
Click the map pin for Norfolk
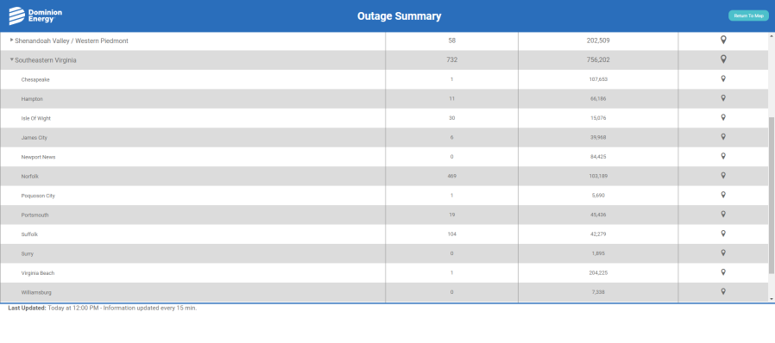(723, 176)
